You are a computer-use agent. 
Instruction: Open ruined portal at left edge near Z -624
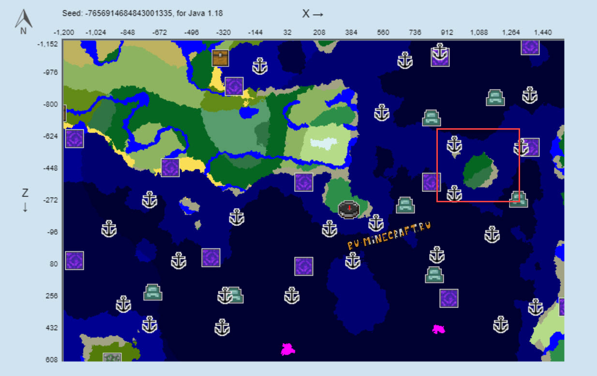point(75,138)
